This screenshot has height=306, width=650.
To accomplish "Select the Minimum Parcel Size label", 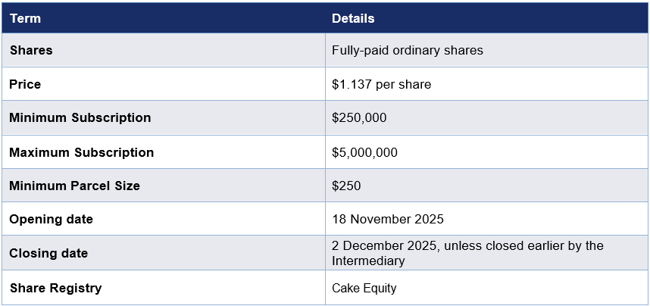I will tap(74, 186).
